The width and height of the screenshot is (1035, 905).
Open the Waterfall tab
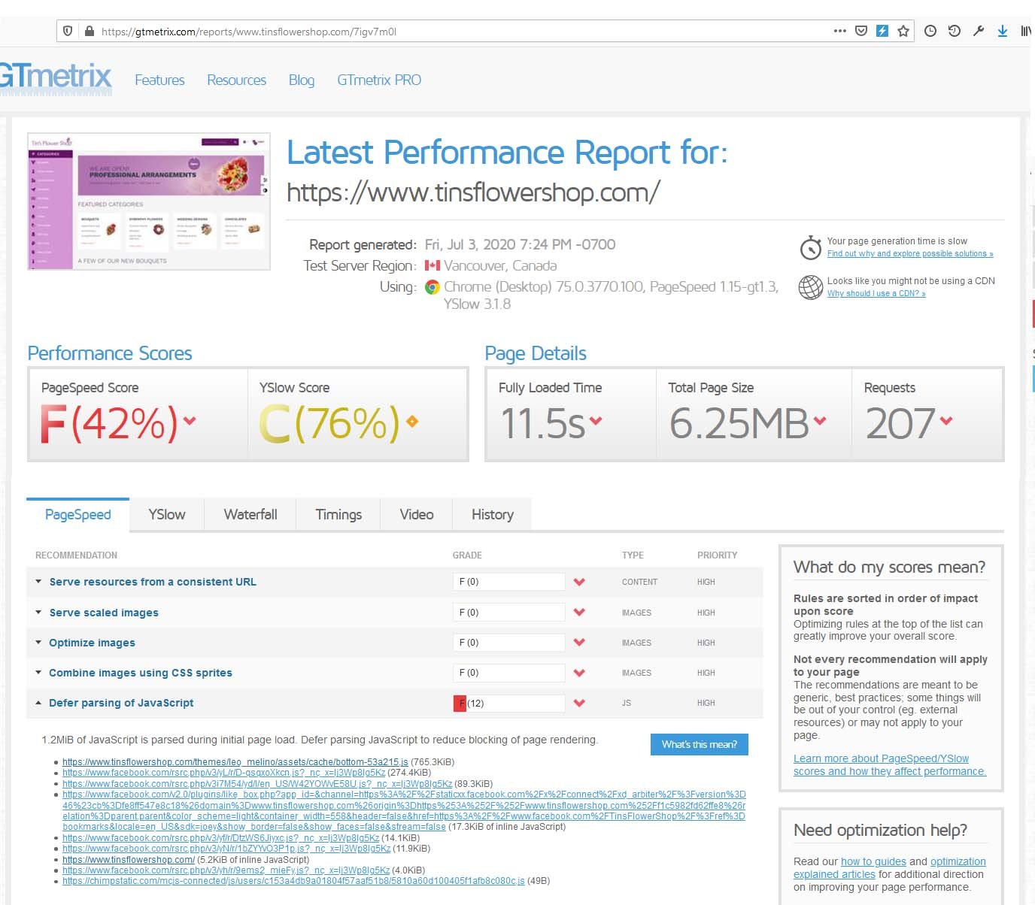[x=250, y=515]
